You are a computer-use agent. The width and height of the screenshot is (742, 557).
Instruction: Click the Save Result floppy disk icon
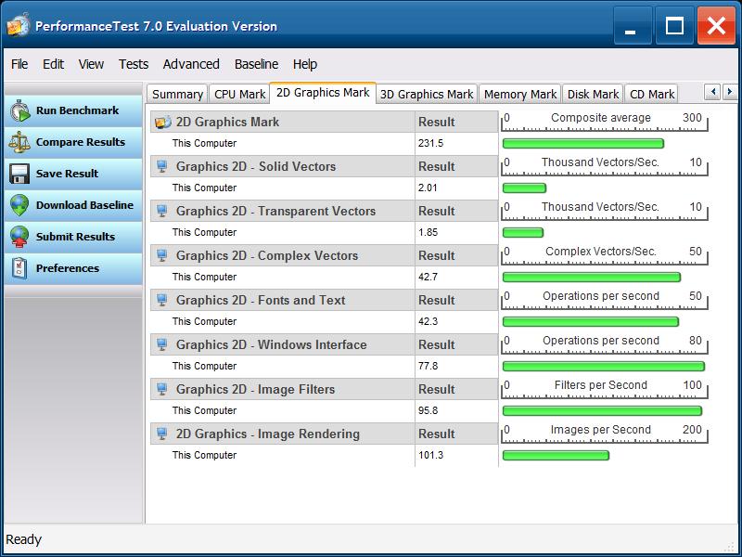[19, 174]
